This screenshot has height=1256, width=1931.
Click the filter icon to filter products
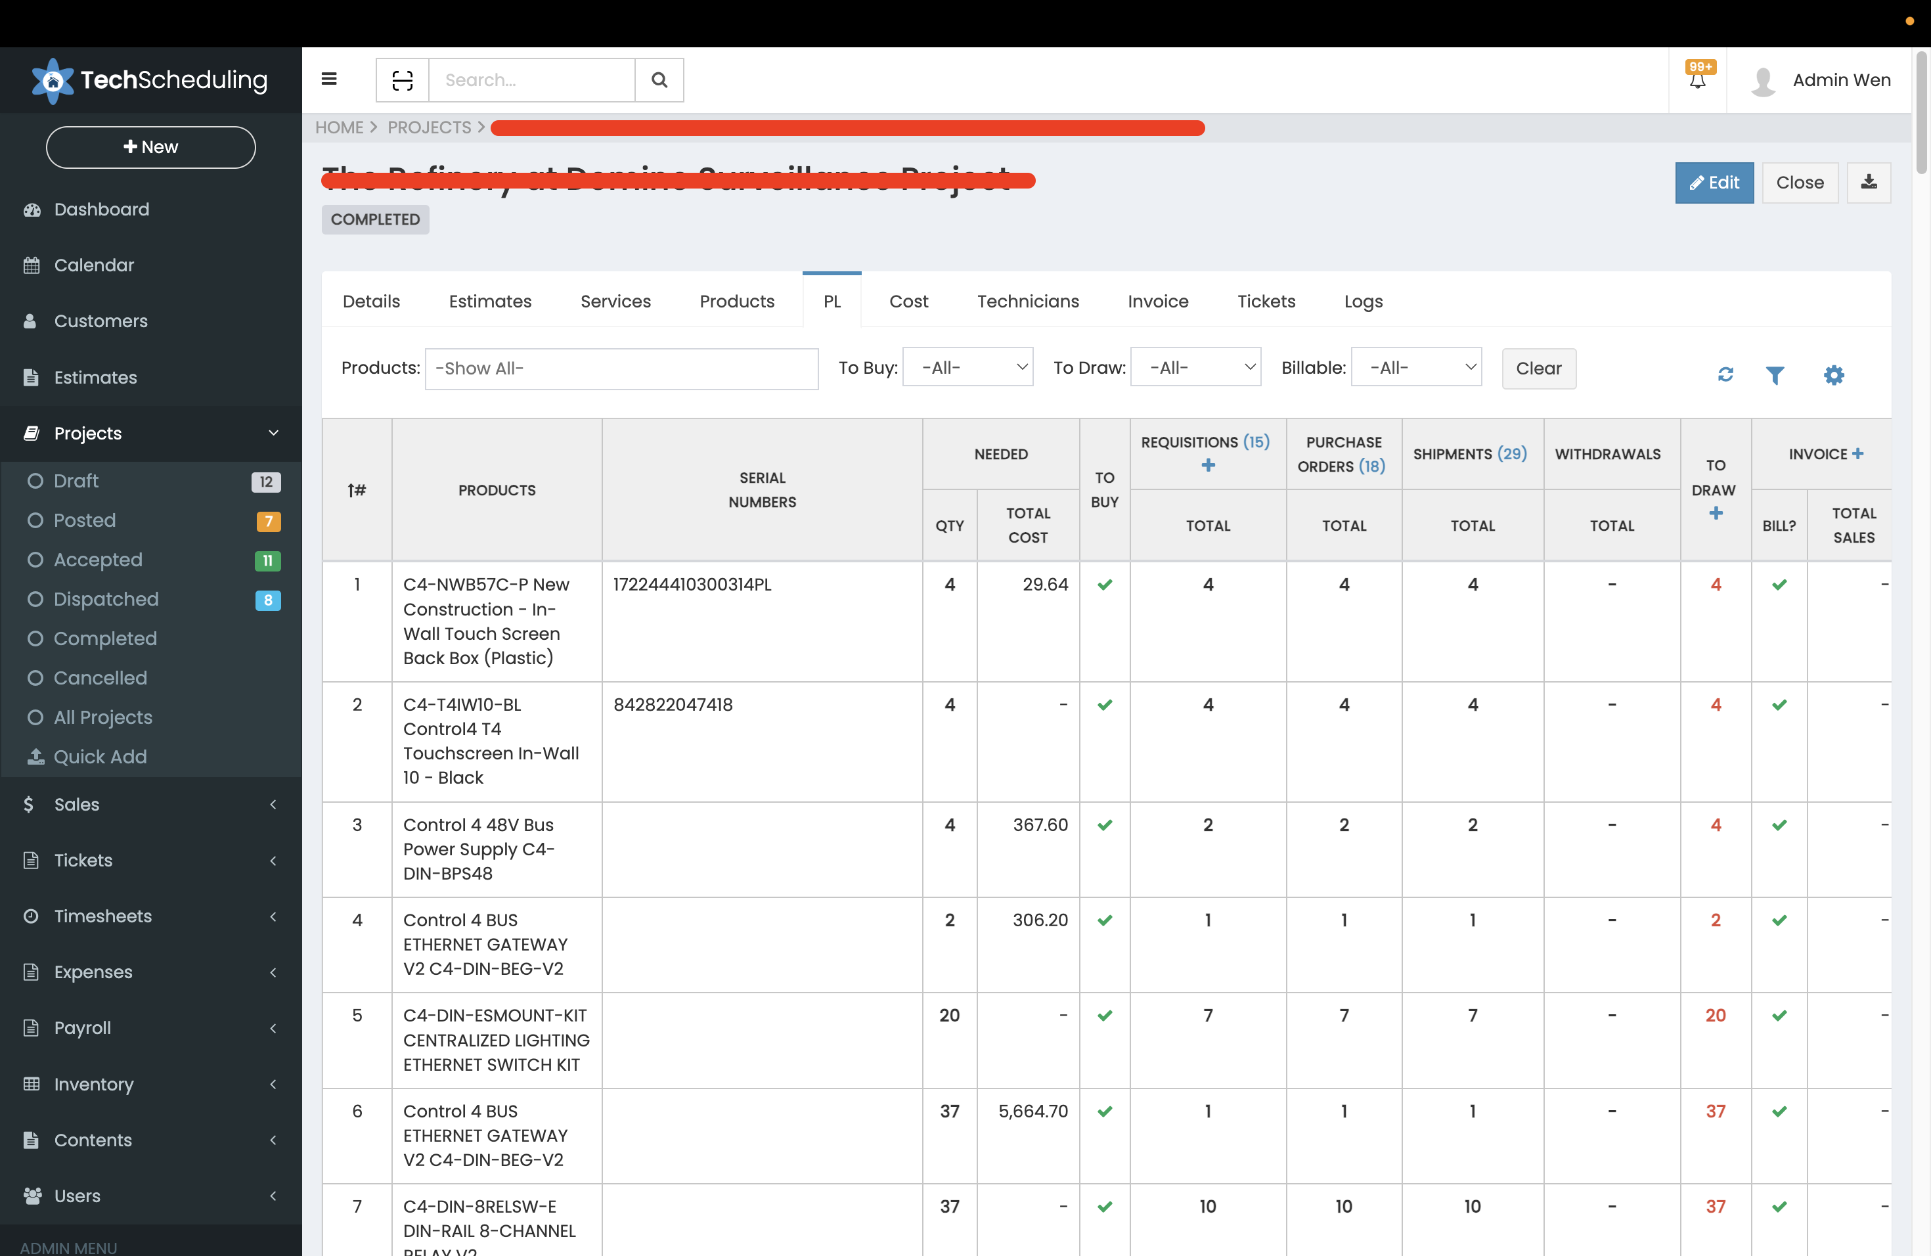(x=1776, y=374)
